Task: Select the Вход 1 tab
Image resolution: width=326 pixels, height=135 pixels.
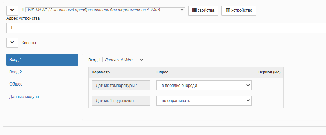Action: pyautogui.click(x=42, y=60)
